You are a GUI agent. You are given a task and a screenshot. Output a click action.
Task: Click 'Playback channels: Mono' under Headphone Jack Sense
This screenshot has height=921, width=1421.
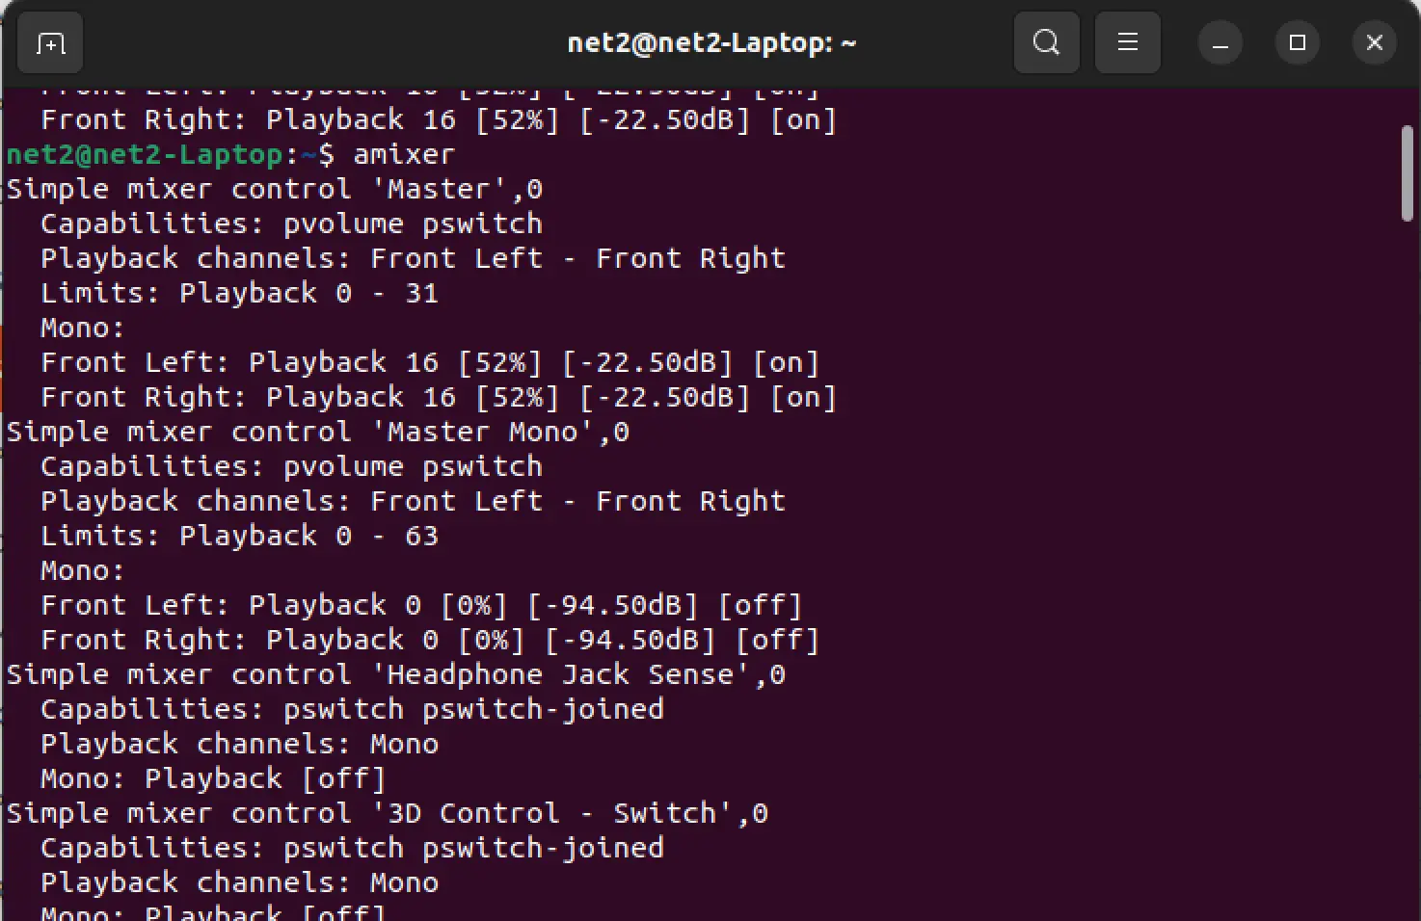[x=239, y=744]
